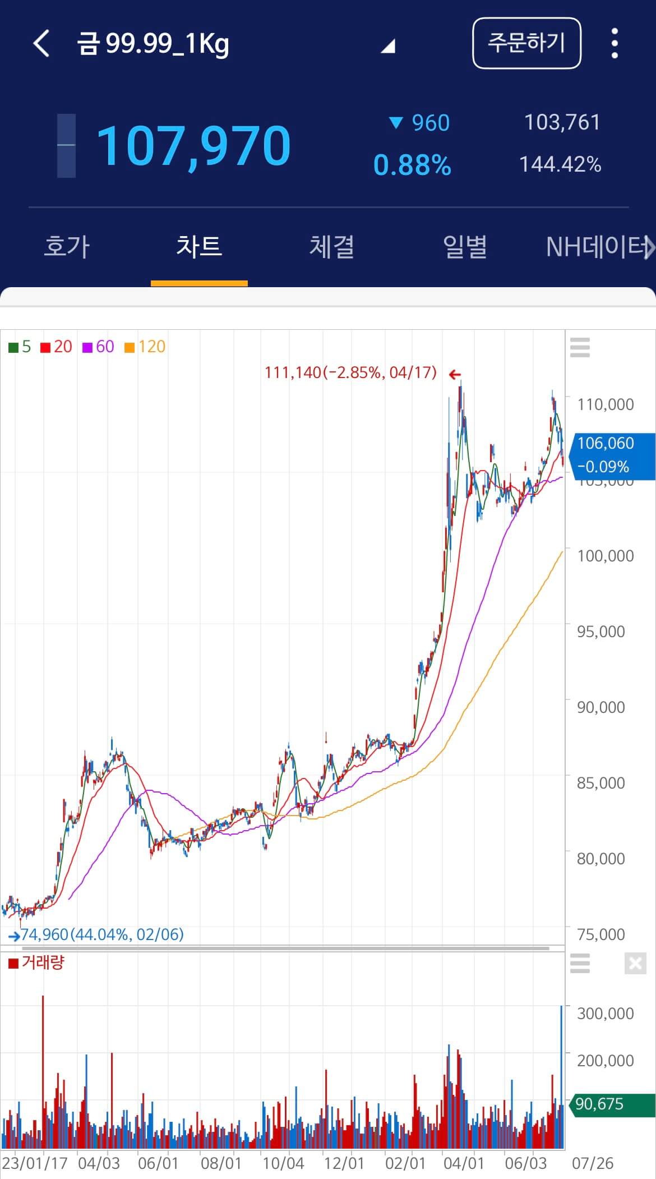Switch to the 호가 tab
The height and width of the screenshot is (1179, 656).
[x=67, y=247]
